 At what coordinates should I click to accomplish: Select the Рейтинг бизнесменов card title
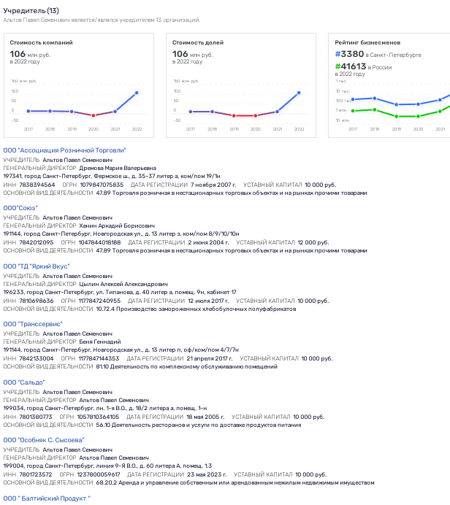367,42
